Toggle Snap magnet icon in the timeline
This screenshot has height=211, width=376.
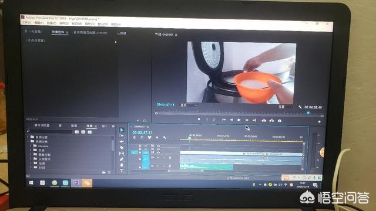click(142, 138)
